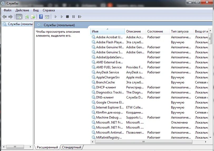Viewport: 214px width, 151px height.
Task: Click the Back arrow in the toolbar
Action: click(x=4, y=17)
